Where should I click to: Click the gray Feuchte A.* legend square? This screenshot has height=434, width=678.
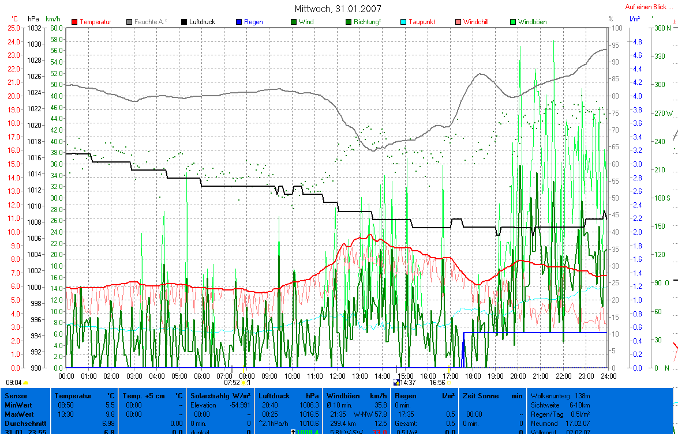[130, 22]
